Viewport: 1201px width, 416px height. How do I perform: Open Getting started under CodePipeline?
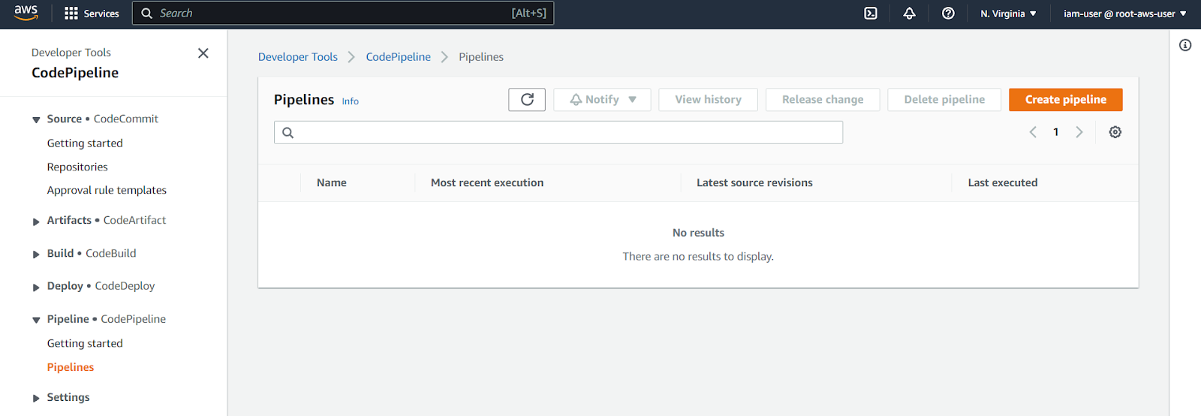pyautogui.click(x=85, y=343)
